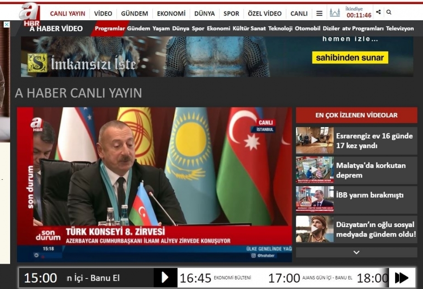The height and width of the screenshot is (289, 423).
Task: Open the İBB yarım bırakmıştı headline
Action: pyautogui.click(x=370, y=195)
